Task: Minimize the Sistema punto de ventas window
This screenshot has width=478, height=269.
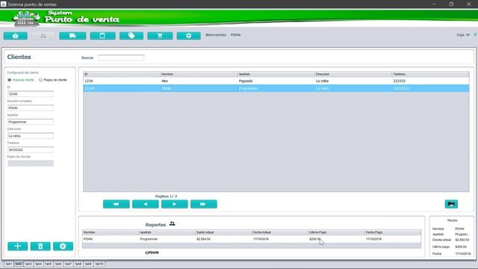Action: [x=434, y=4]
